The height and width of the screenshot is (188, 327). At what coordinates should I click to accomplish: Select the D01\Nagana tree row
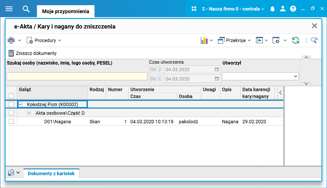[58, 122]
